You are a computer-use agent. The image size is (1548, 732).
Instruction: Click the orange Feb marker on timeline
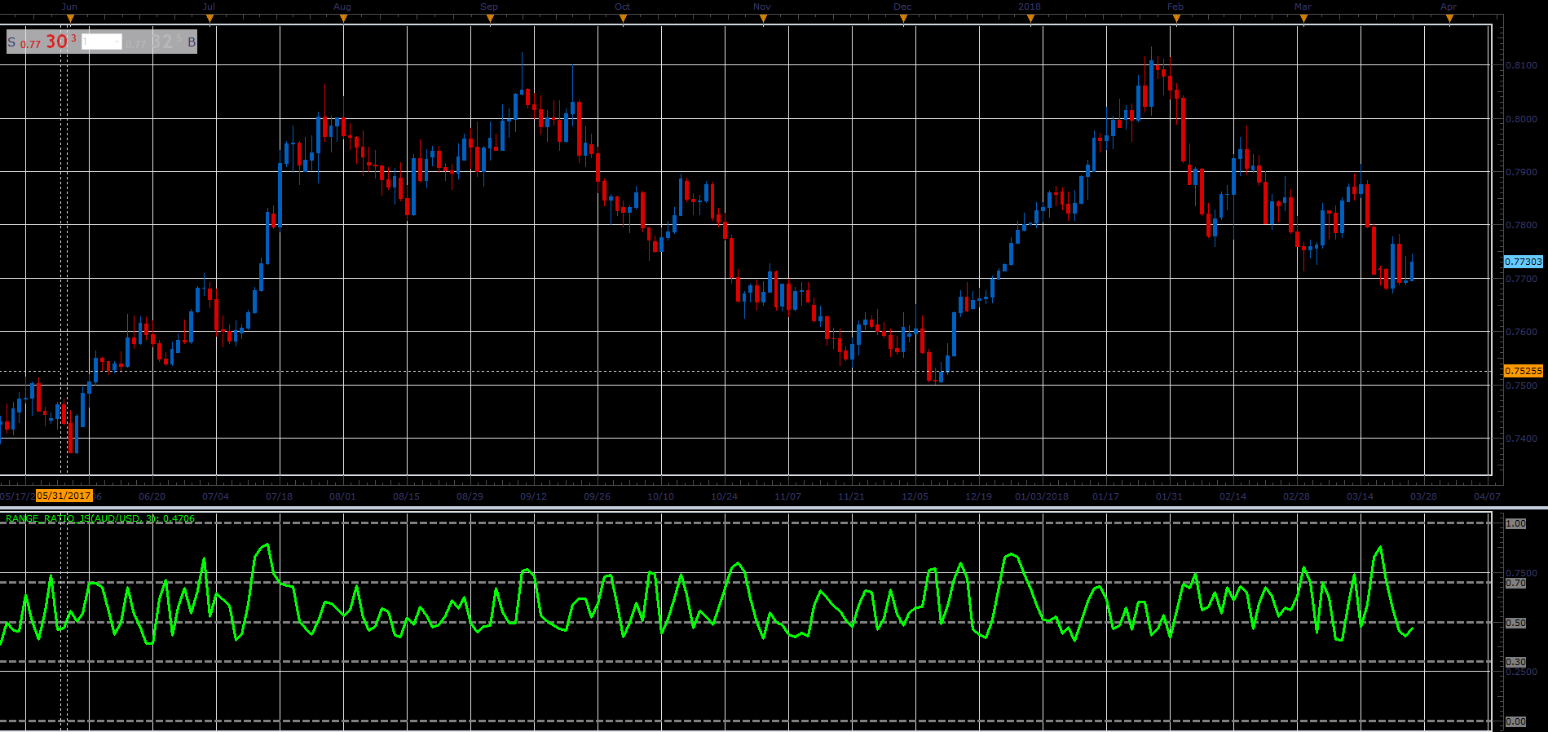[x=1176, y=18]
